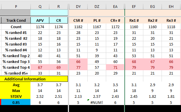Select column header R
The image size is (181, 112).
(x=59, y=7)
